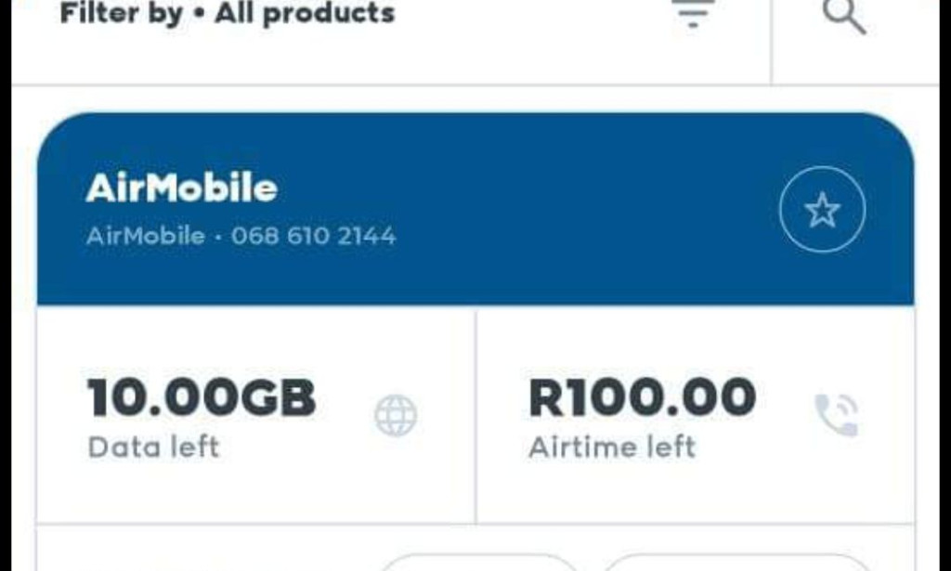Screen dimensions: 951x571
Task: Click the globe icon next to data balance
Action: (x=395, y=416)
